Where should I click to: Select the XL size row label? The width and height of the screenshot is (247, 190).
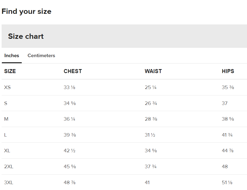coord(7,151)
